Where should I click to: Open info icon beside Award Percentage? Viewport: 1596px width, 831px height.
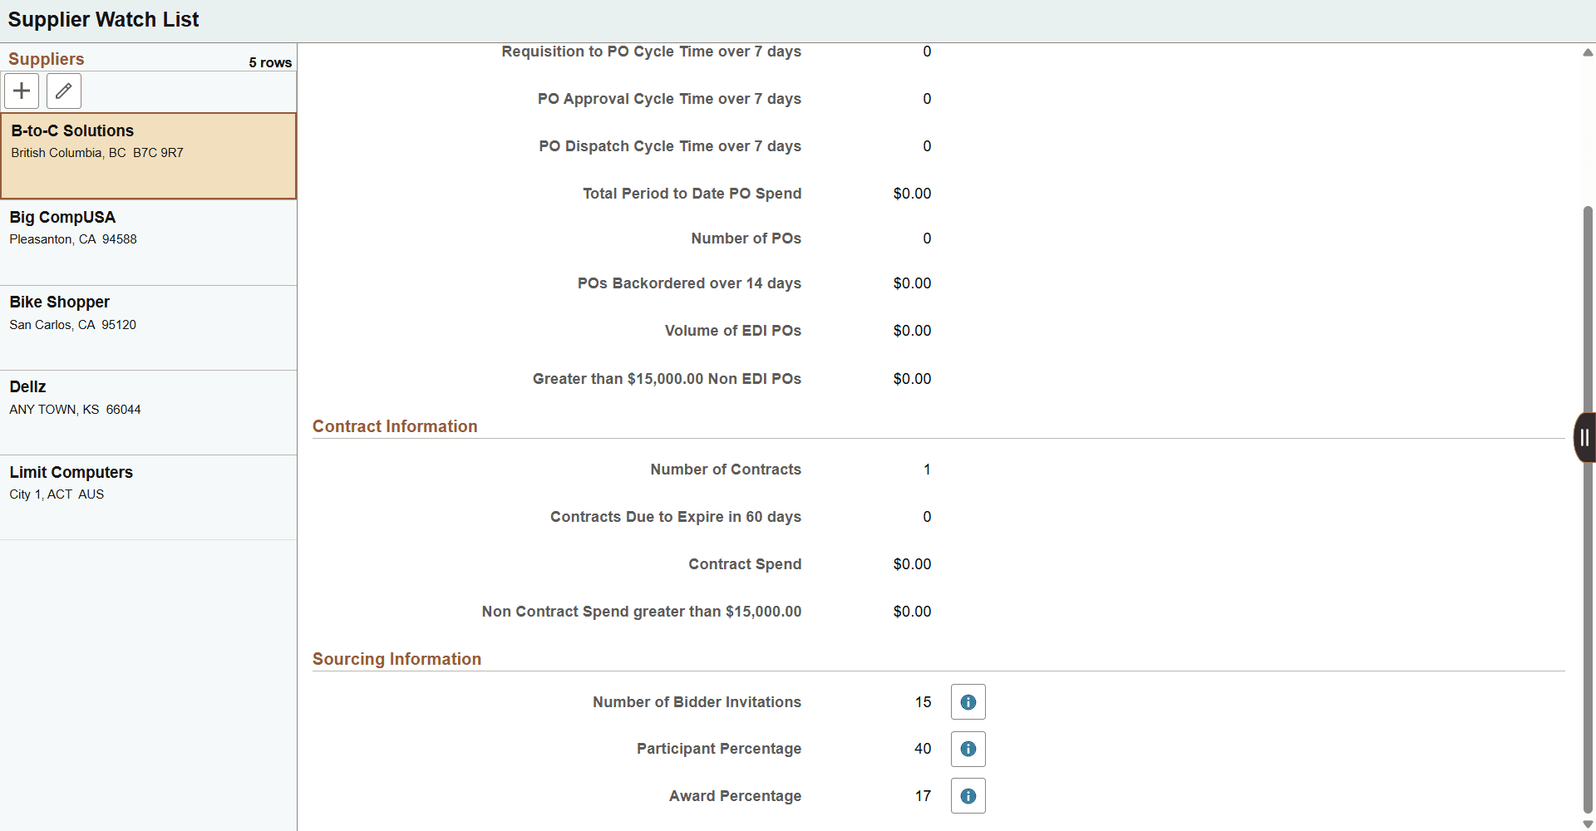(x=968, y=795)
